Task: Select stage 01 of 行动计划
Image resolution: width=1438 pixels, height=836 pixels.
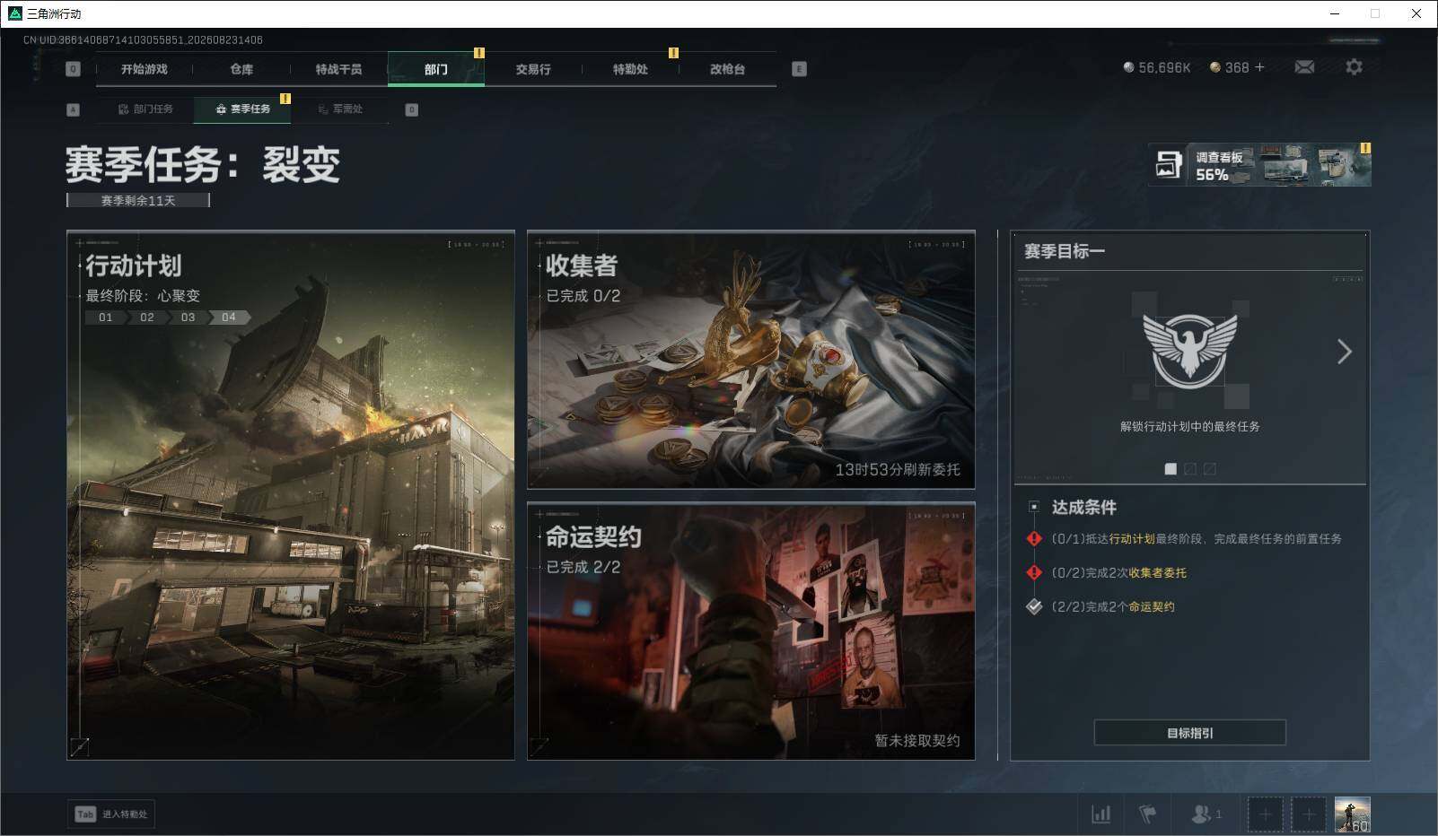Action: (106, 318)
